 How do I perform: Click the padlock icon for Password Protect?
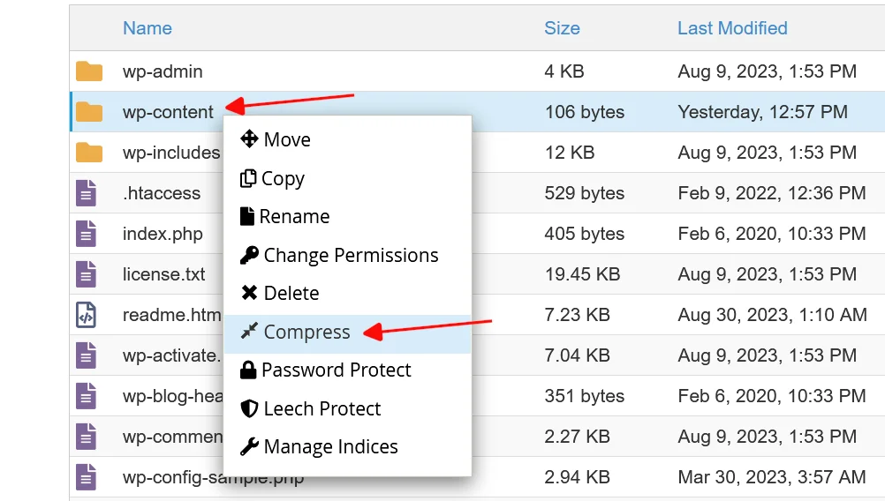(x=248, y=370)
